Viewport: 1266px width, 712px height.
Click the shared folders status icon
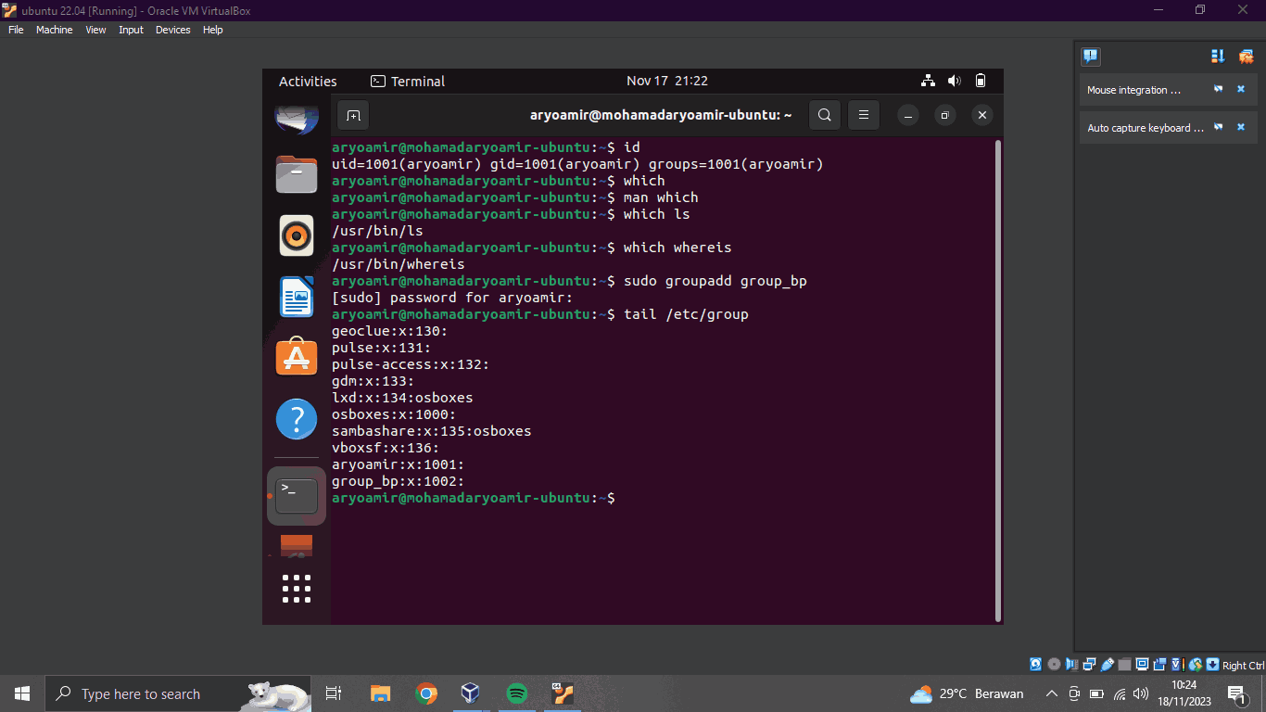tap(1124, 665)
